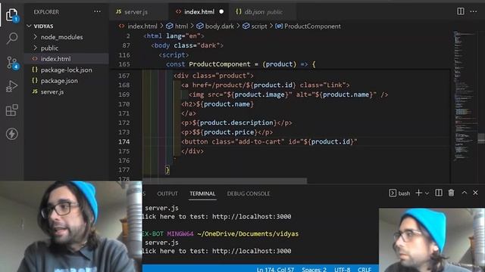Viewport: 485px width, 272px height.
Task: Open the Extensions view icon
Action: (x=12, y=110)
